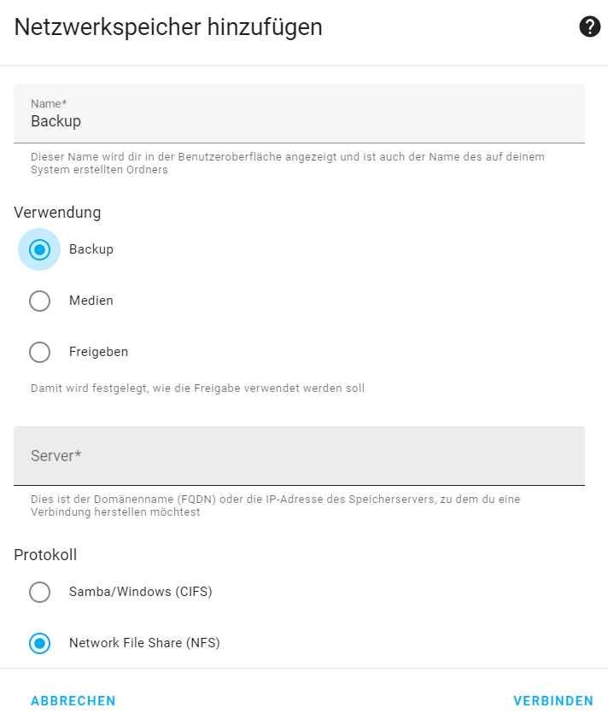The image size is (608, 719).
Task: Click the 'Samba/Windows (CIFS)' text label
Action: tap(141, 592)
